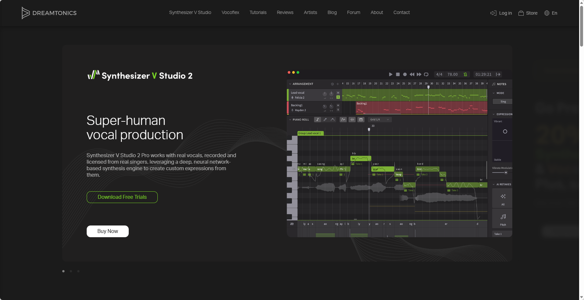This screenshot has width=584, height=300.
Task: Open the Reviews page
Action: 285,12
